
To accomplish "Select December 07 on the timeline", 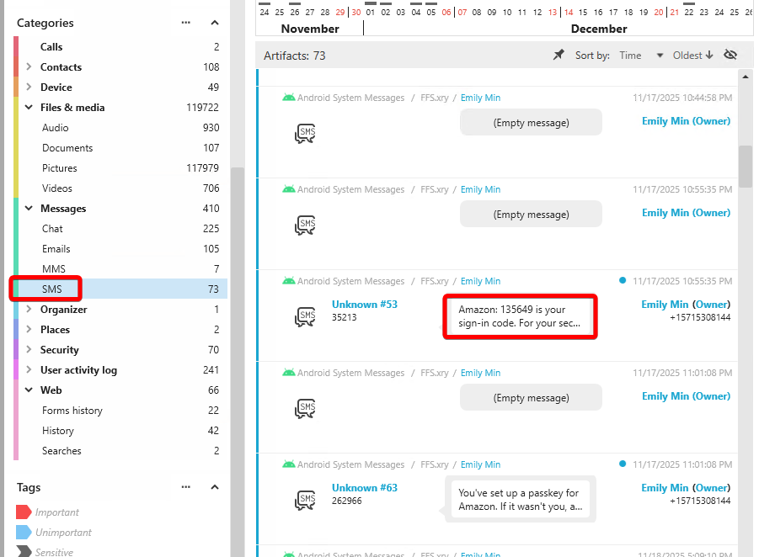I will pyautogui.click(x=462, y=12).
